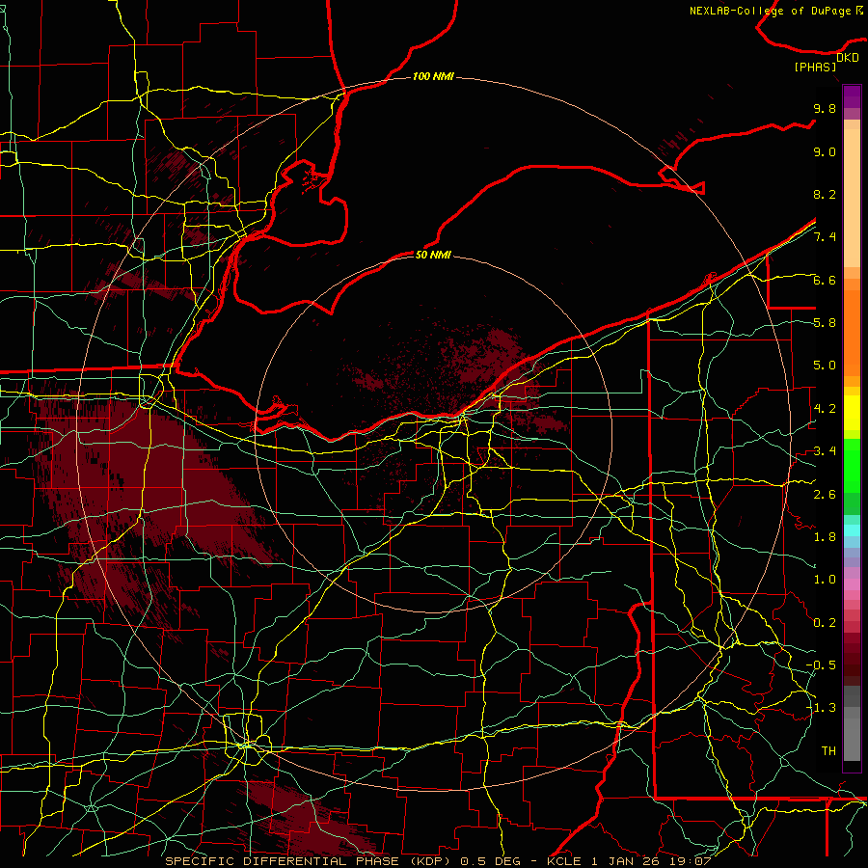Screen dimensions: 868x868
Task: Click the 5.8 color scale value
Action: [825, 323]
